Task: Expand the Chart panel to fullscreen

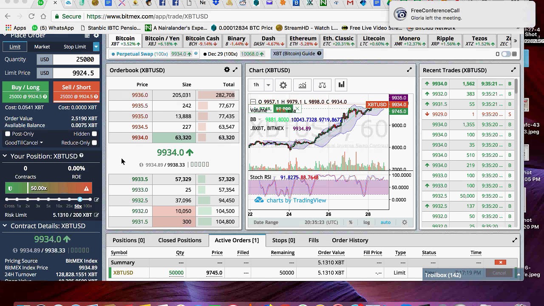Action: point(409,70)
